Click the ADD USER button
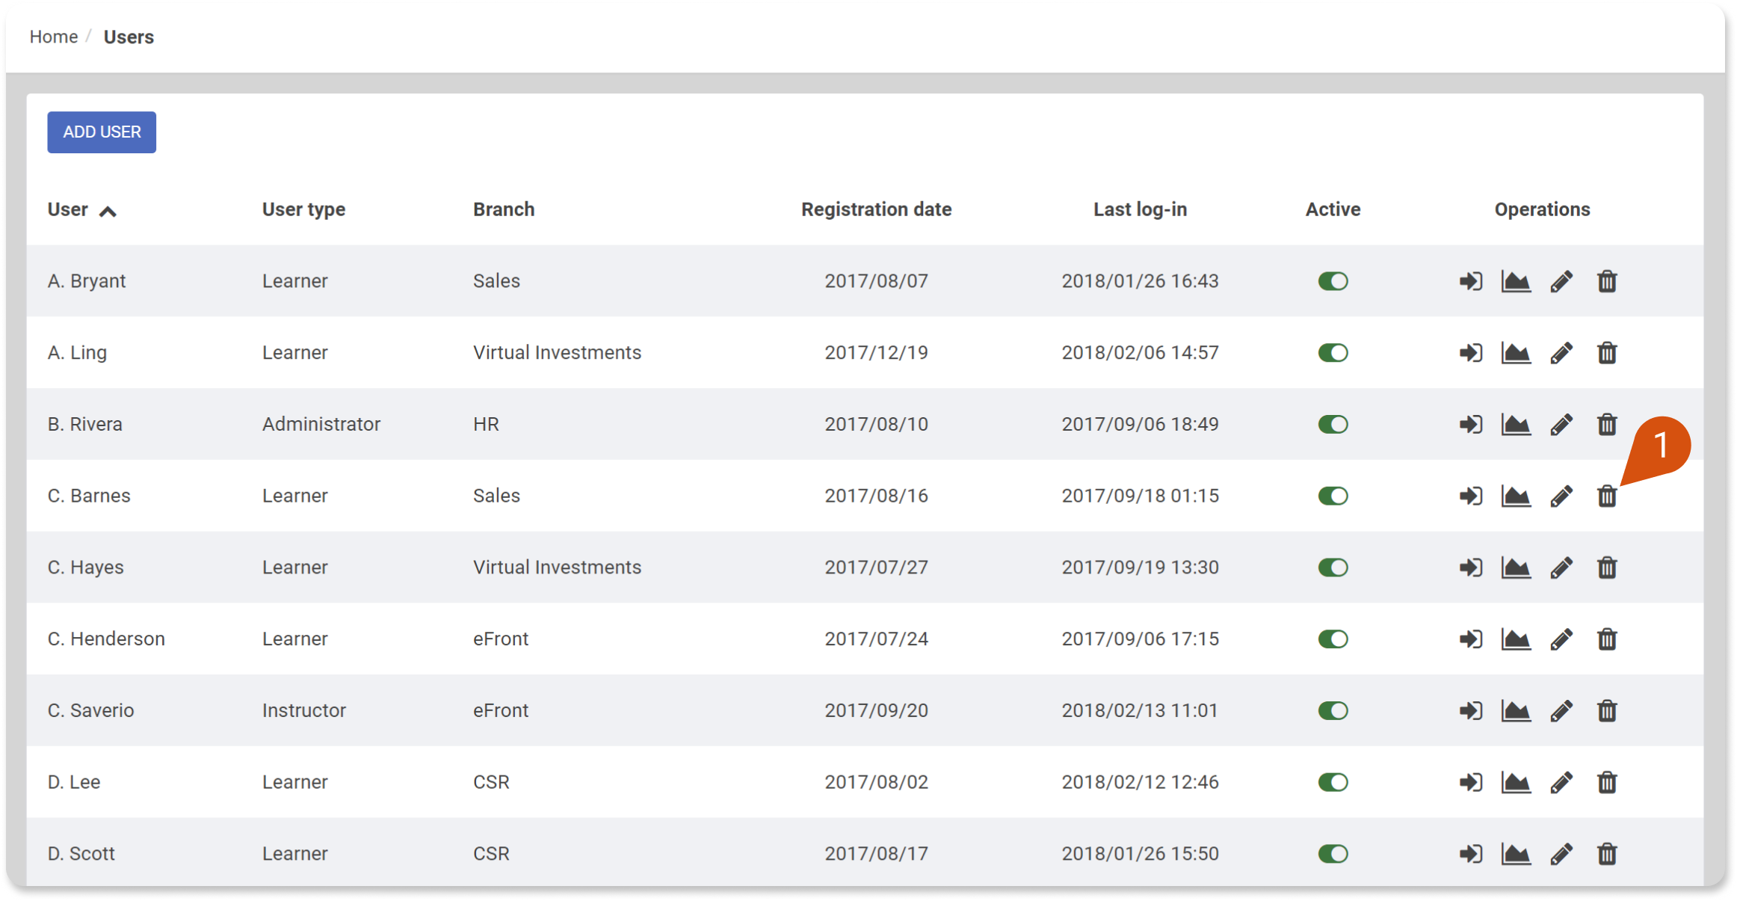 pyautogui.click(x=102, y=132)
